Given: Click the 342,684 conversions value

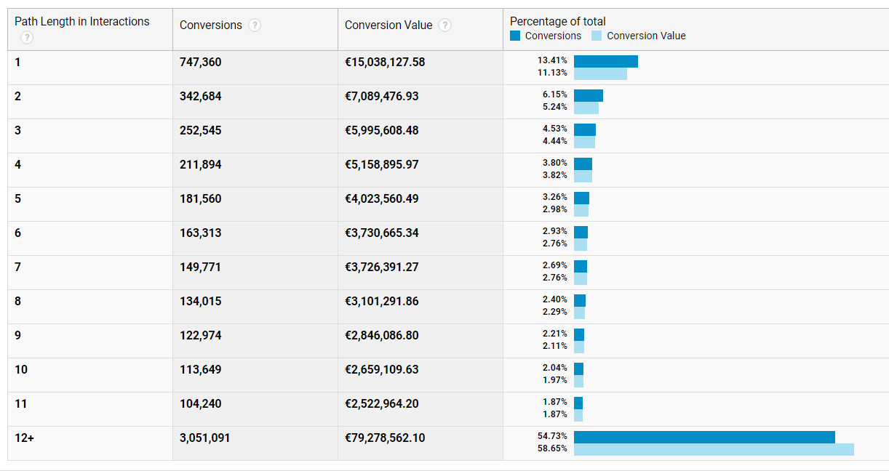Looking at the screenshot, I should pos(201,97).
